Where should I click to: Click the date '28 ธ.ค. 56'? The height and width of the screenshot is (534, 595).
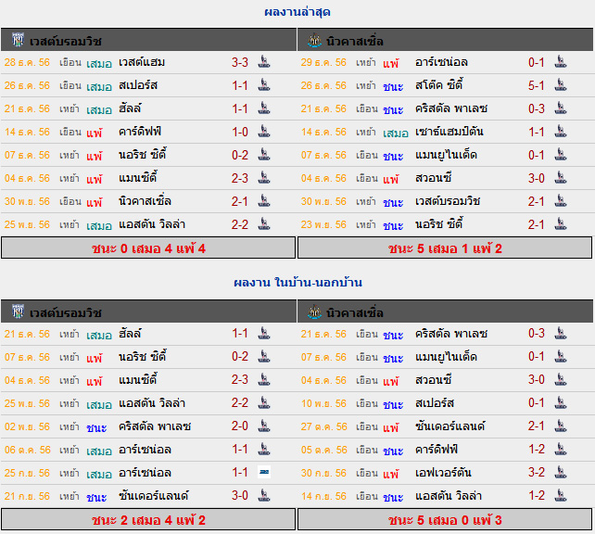pos(27,62)
